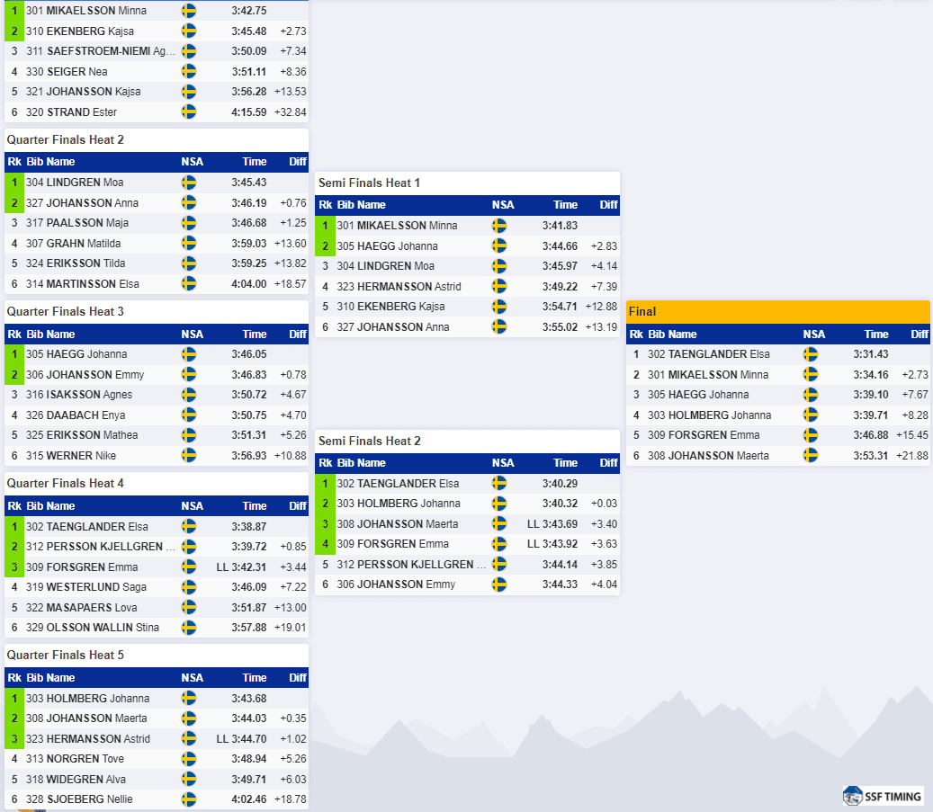Select 307 GRAHN Matilda row
Viewport: 933px width, 812px height.
[x=157, y=244]
